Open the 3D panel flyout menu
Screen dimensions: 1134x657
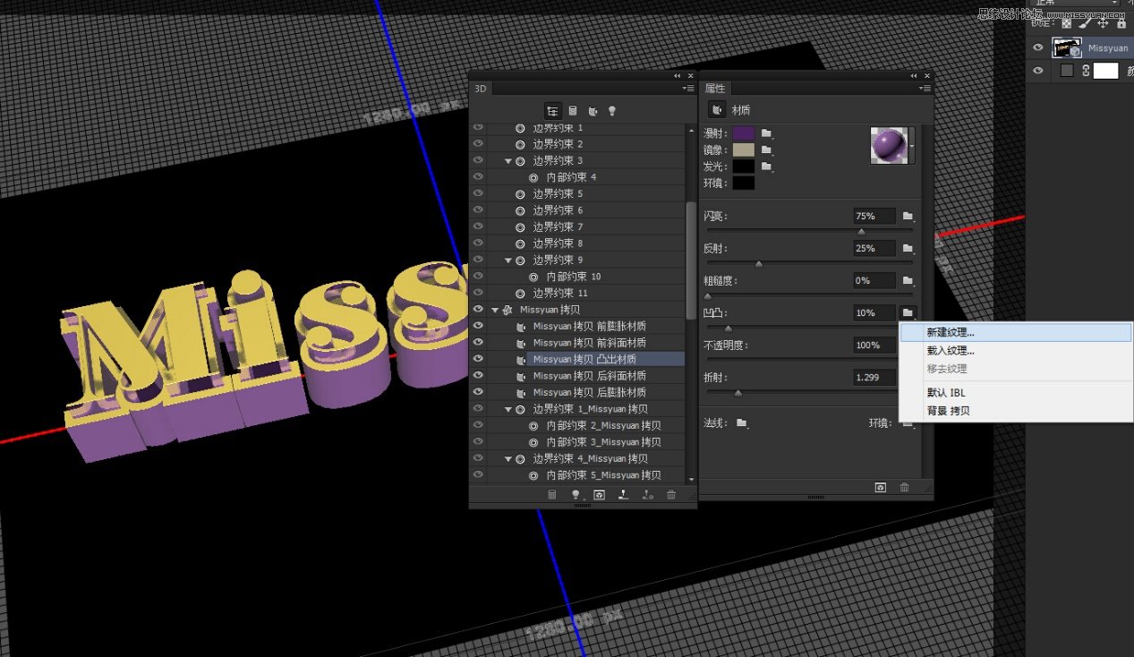(x=688, y=88)
